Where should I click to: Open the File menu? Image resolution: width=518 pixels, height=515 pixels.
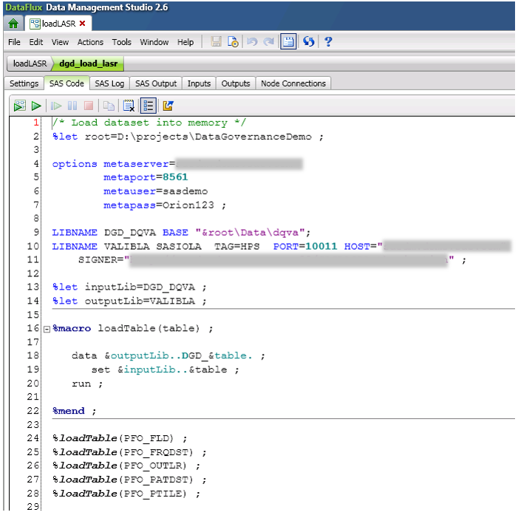tap(15, 42)
